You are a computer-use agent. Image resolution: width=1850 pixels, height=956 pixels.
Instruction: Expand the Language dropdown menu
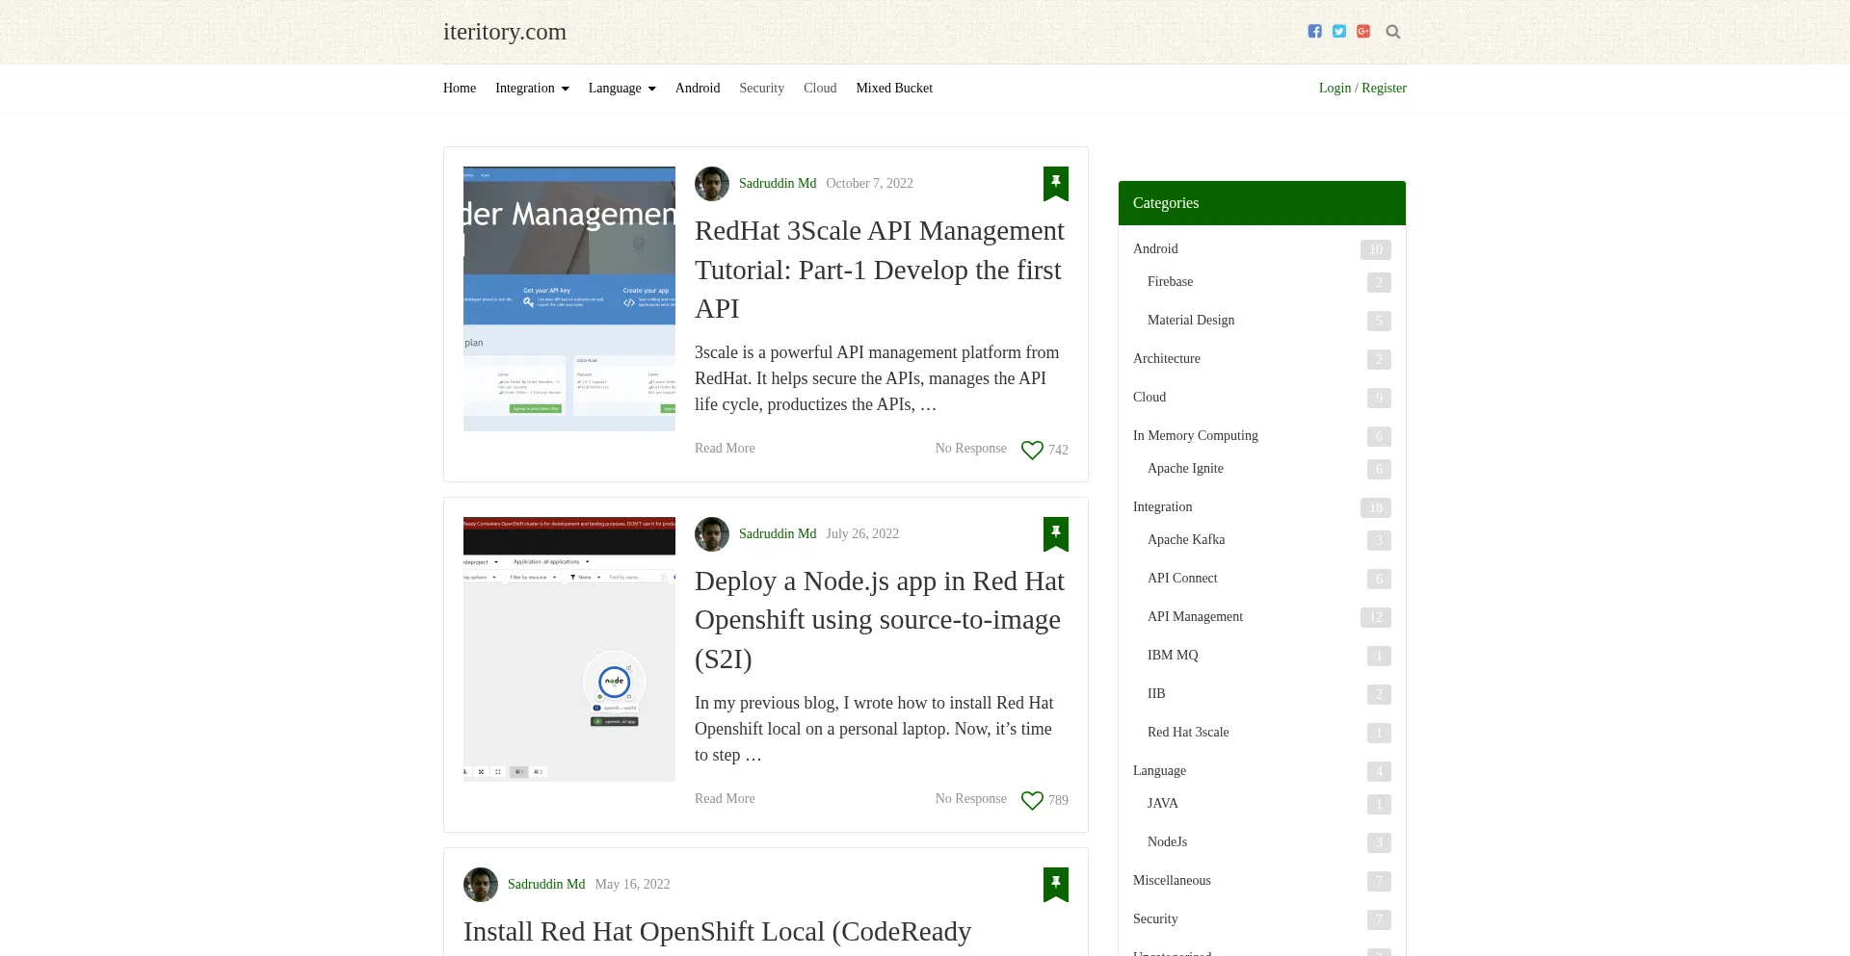pos(621,88)
